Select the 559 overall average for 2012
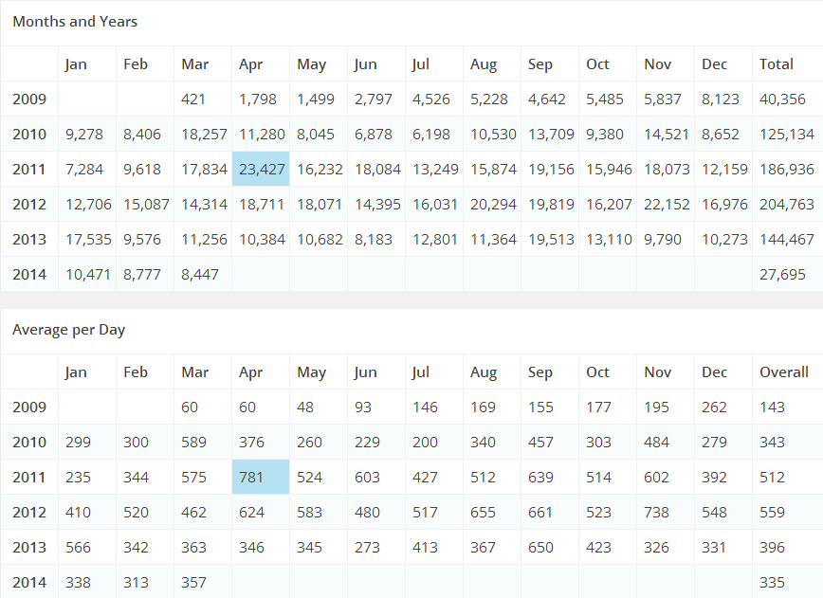The image size is (823, 598). point(773,513)
